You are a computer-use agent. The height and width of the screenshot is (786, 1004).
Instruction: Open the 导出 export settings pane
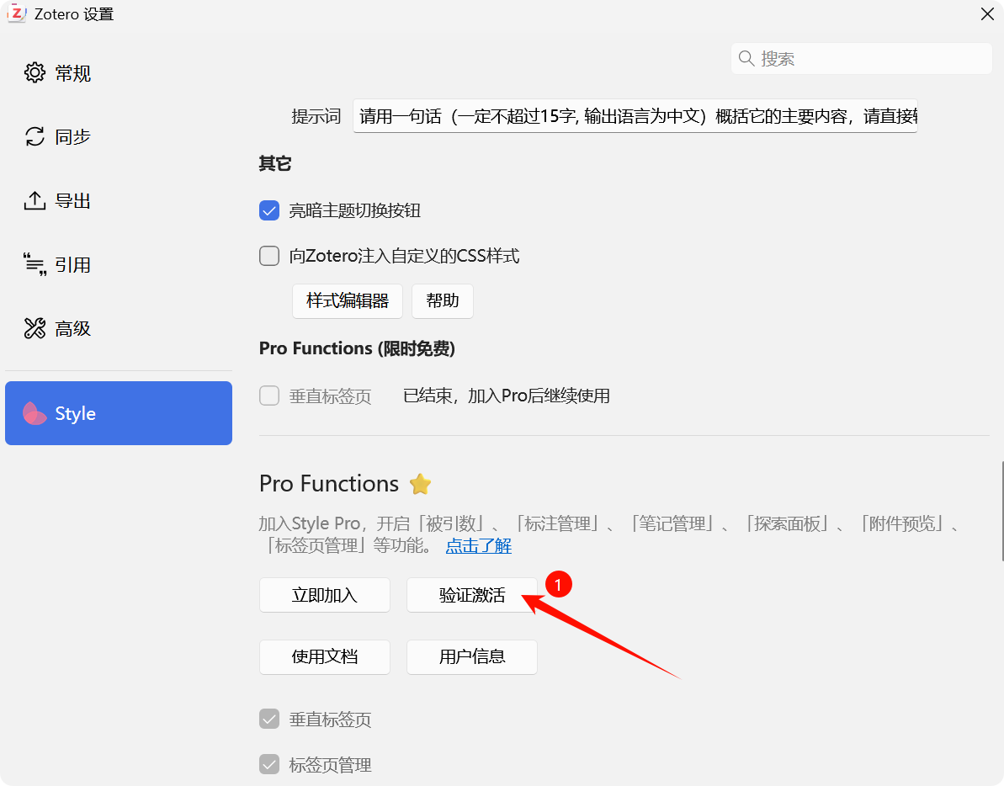pos(119,200)
